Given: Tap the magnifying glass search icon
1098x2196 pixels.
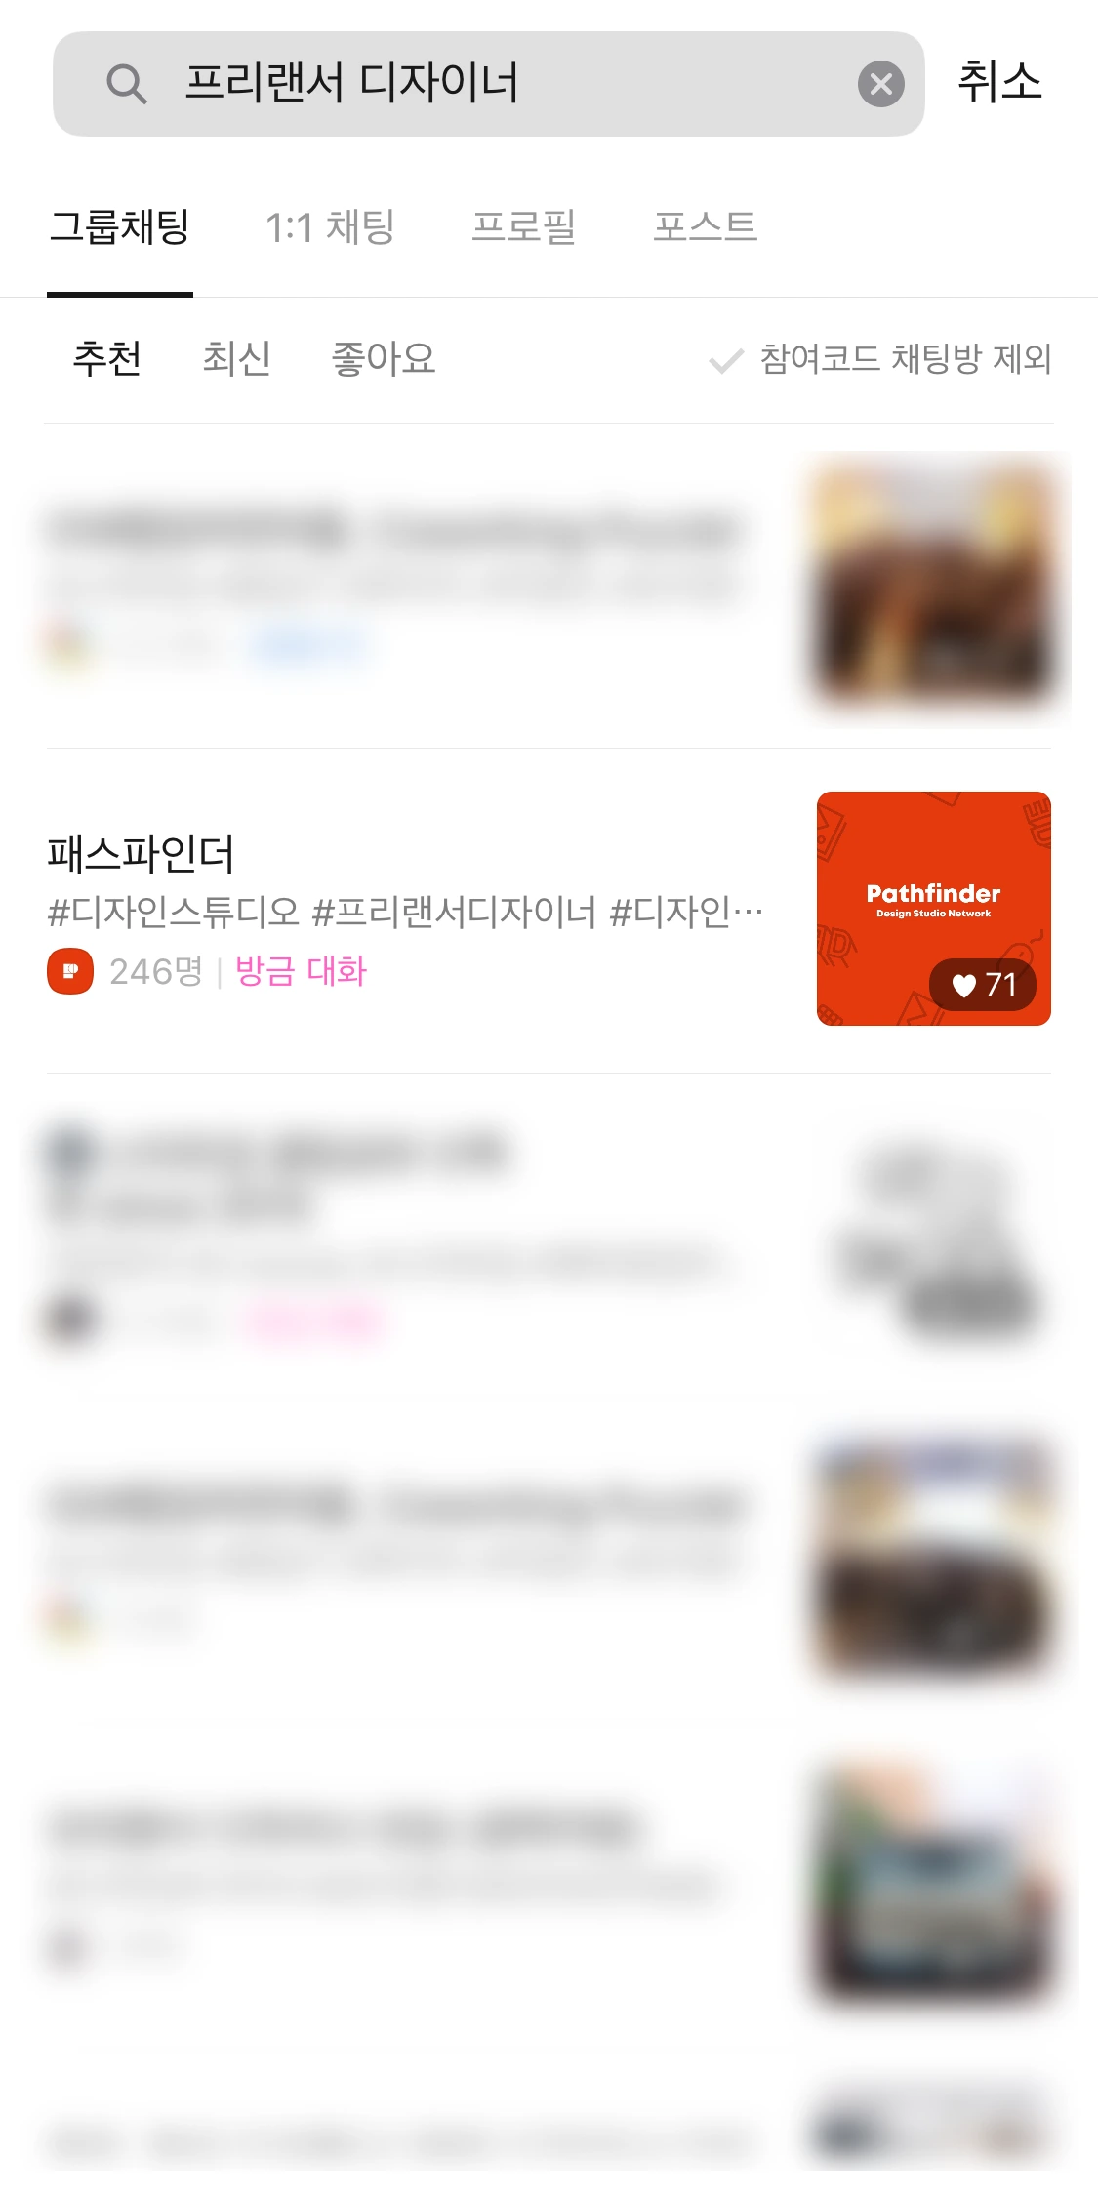Looking at the screenshot, I should tap(127, 84).
